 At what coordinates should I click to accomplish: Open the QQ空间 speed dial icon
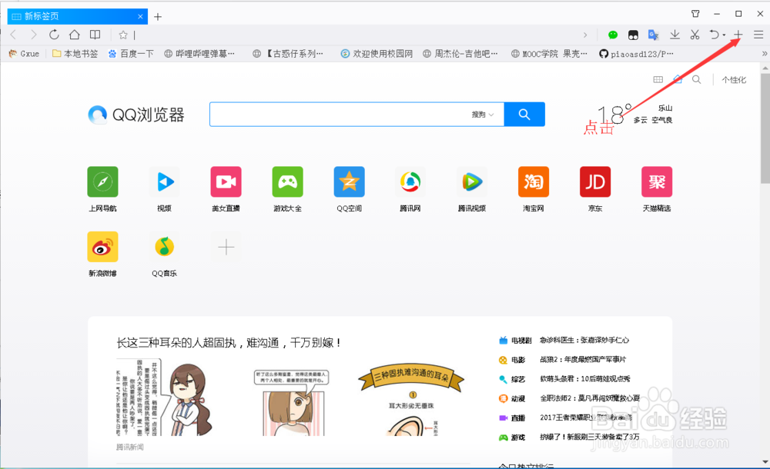pos(349,181)
